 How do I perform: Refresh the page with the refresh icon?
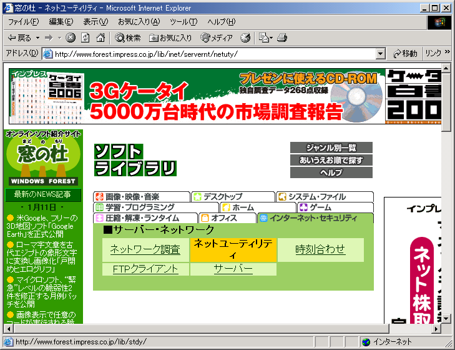click(85, 37)
